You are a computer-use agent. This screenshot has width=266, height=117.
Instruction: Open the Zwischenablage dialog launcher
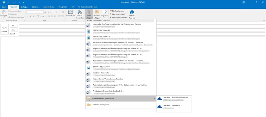coord(25,20)
